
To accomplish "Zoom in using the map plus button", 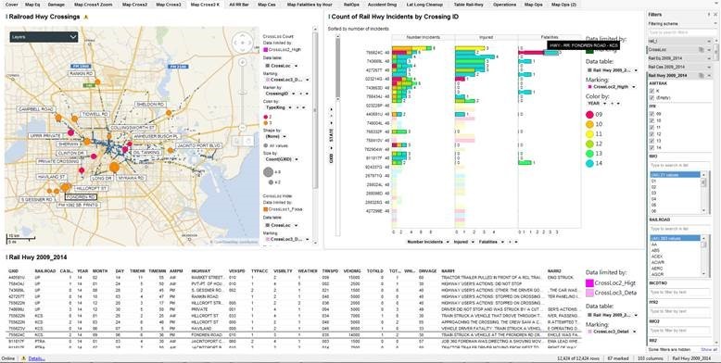I will click(243, 61).
